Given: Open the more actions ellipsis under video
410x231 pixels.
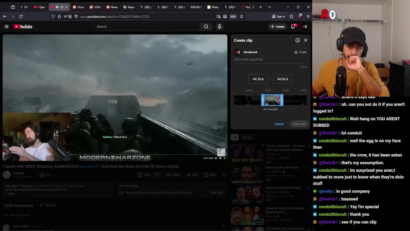Looking at the screenshot, I should pos(224,175).
